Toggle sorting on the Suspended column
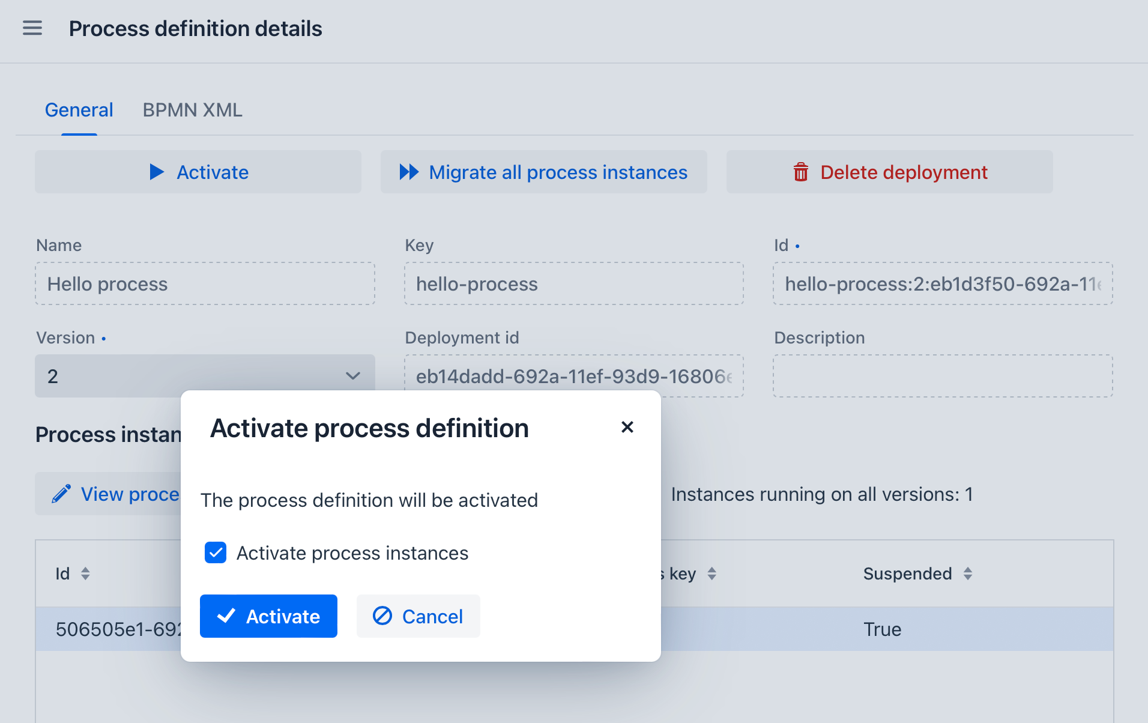The image size is (1148, 723). tap(968, 573)
